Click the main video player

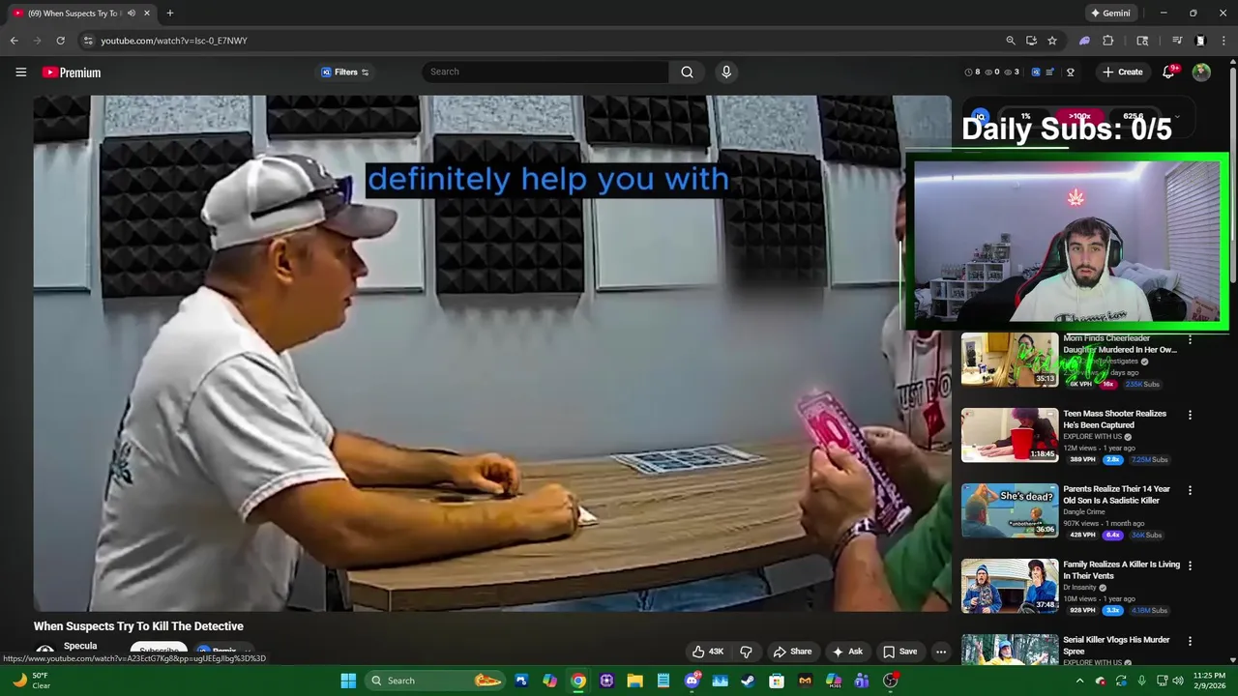point(492,353)
